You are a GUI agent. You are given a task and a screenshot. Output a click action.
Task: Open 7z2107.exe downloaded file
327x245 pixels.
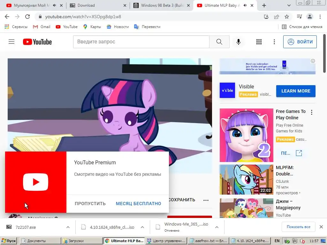click(26, 227)
